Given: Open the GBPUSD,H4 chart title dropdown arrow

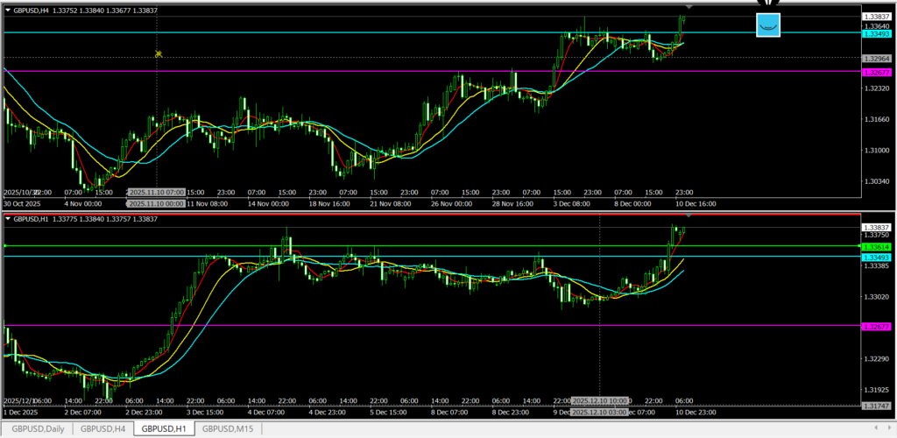Looking at the screenshot, I should (9, 9).
